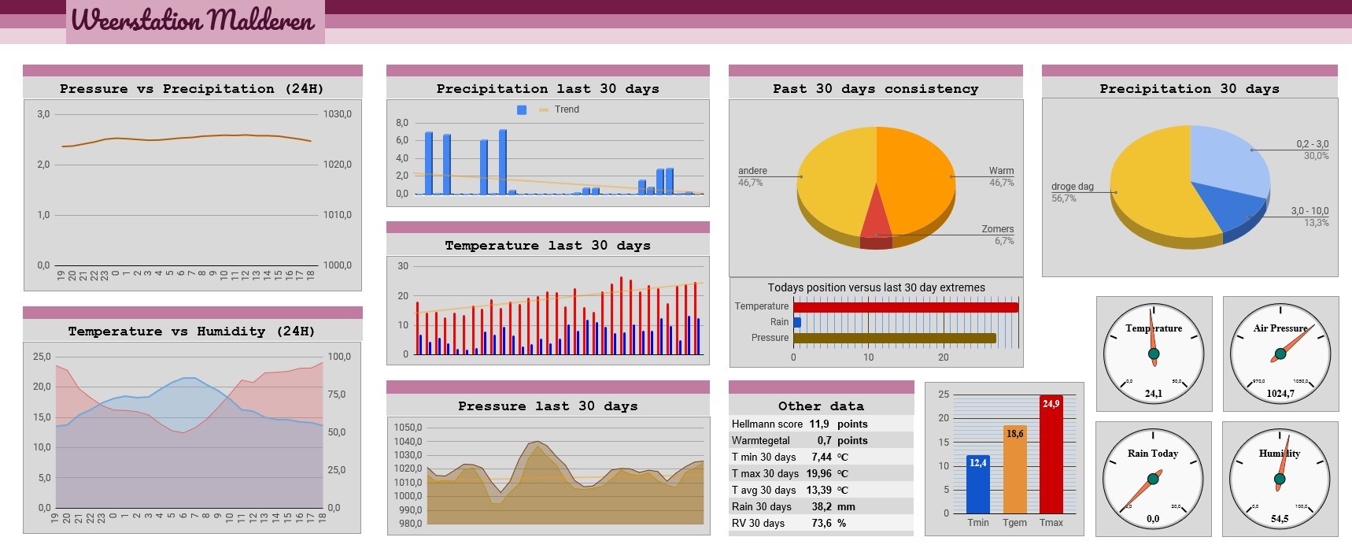Open the Humidity gauge dial

pyautogui.click(x=1280, y=479)
